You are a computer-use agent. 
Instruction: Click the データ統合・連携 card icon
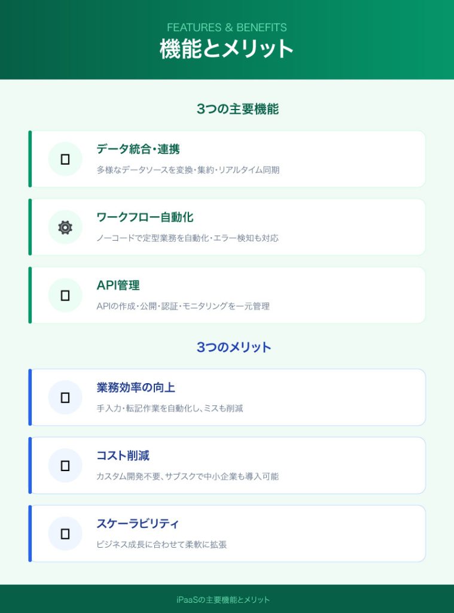pos(65,159)
